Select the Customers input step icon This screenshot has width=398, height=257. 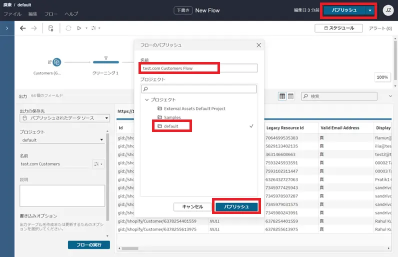coord(57,62)
